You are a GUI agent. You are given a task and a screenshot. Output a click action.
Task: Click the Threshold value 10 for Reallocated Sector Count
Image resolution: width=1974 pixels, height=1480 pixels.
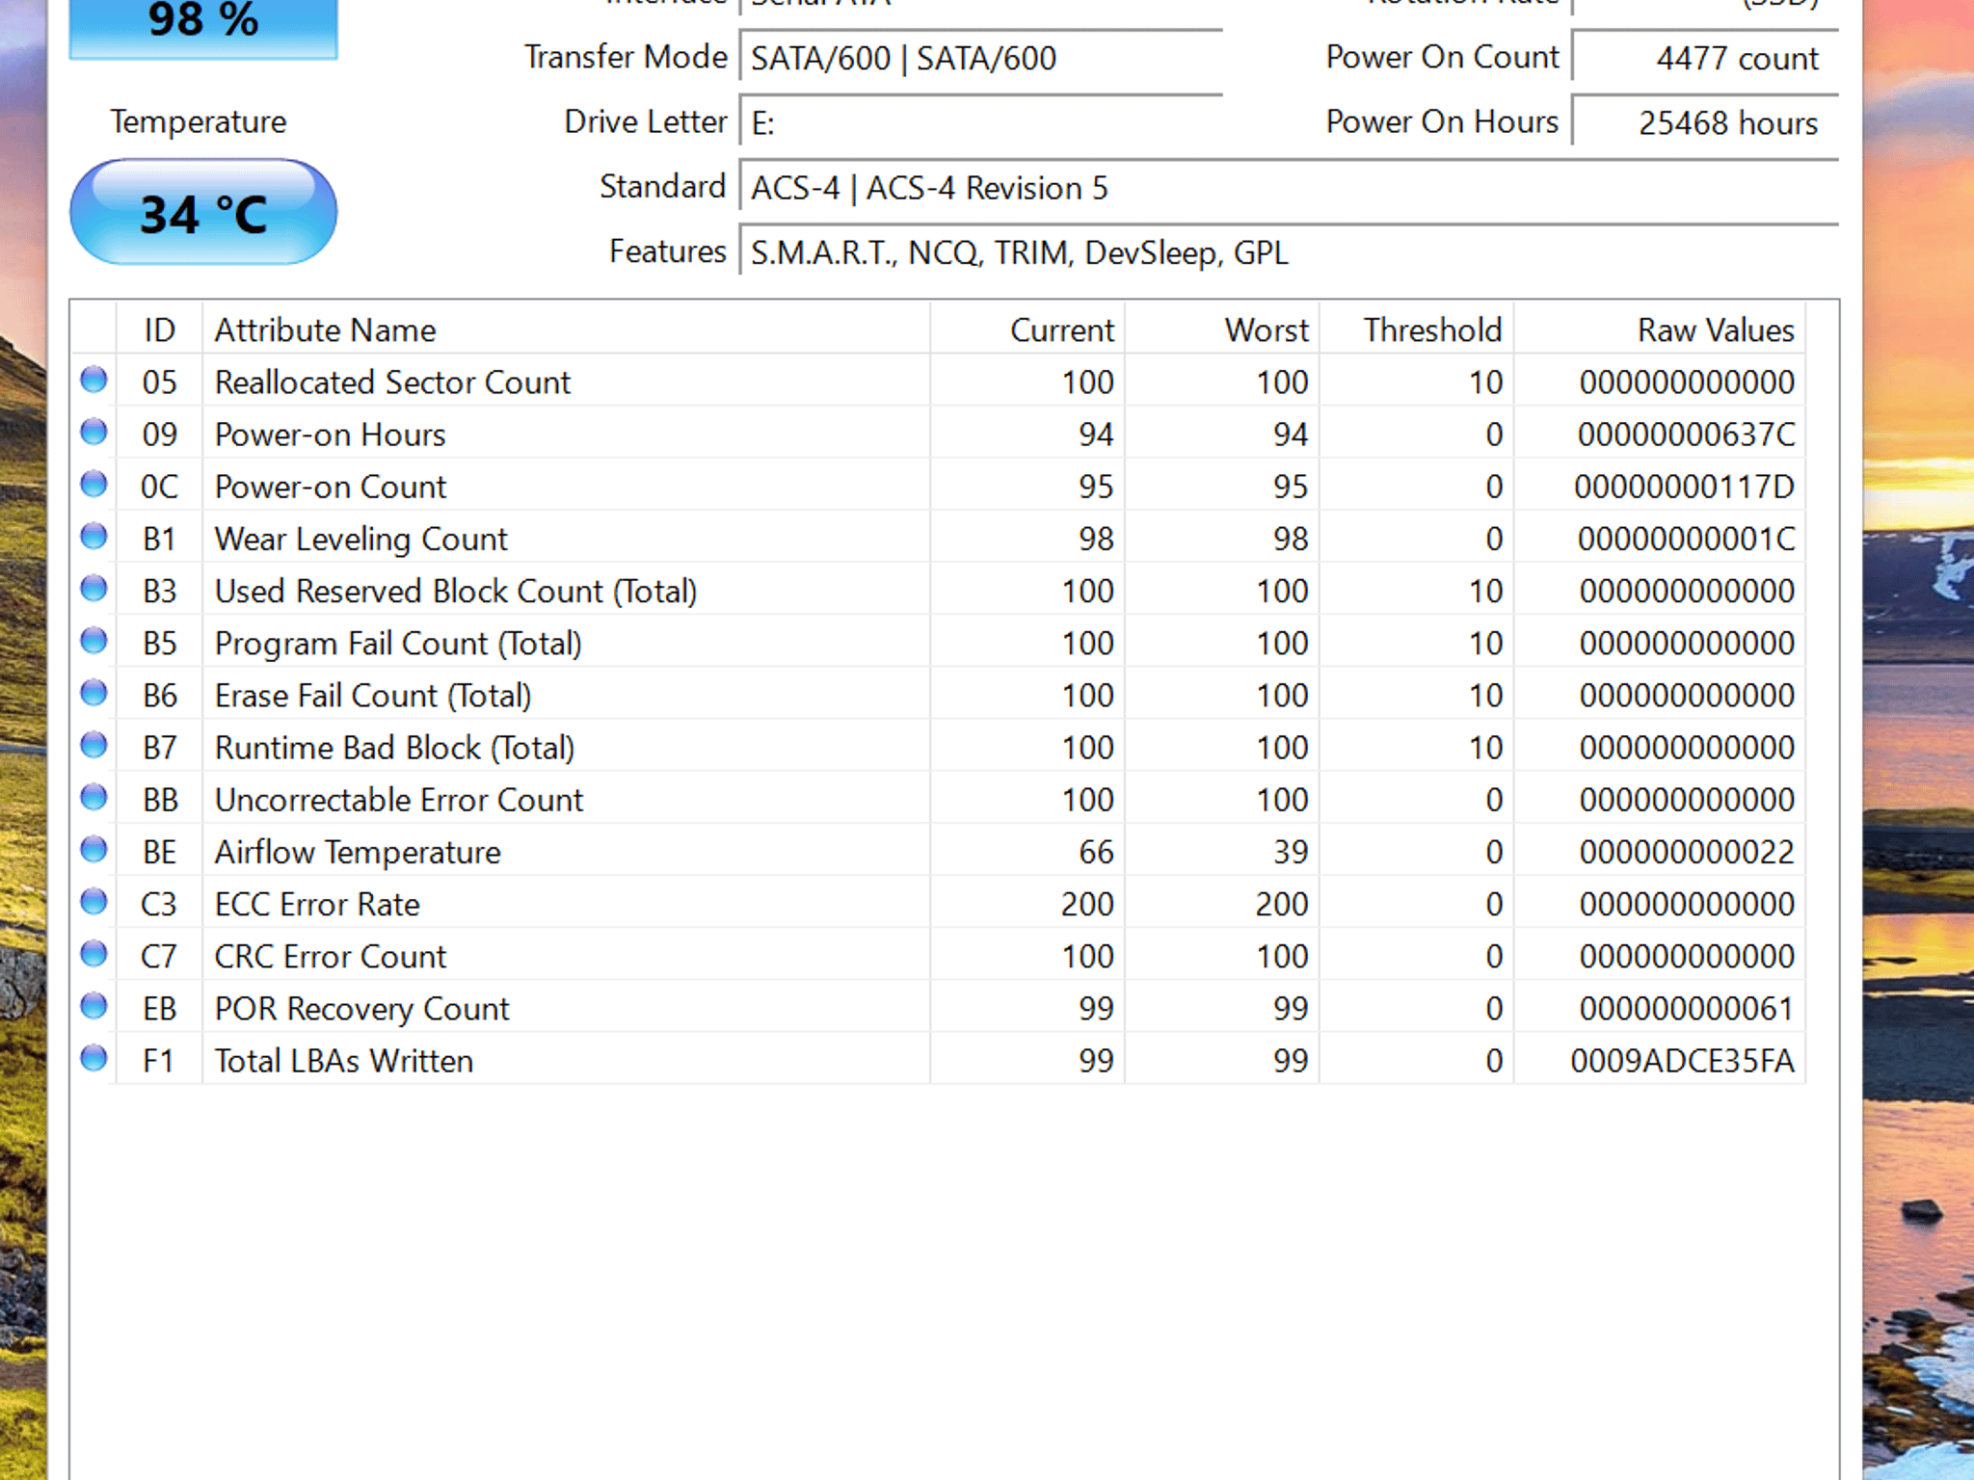1486,383
